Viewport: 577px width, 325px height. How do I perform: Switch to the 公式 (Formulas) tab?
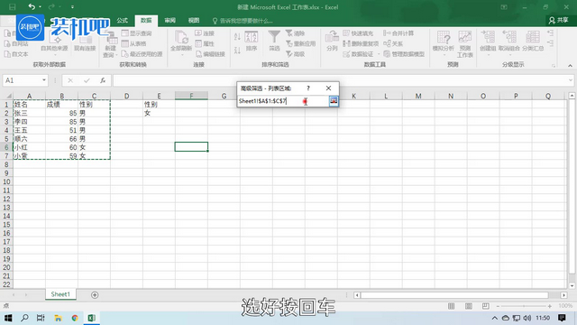click(123, 20)
